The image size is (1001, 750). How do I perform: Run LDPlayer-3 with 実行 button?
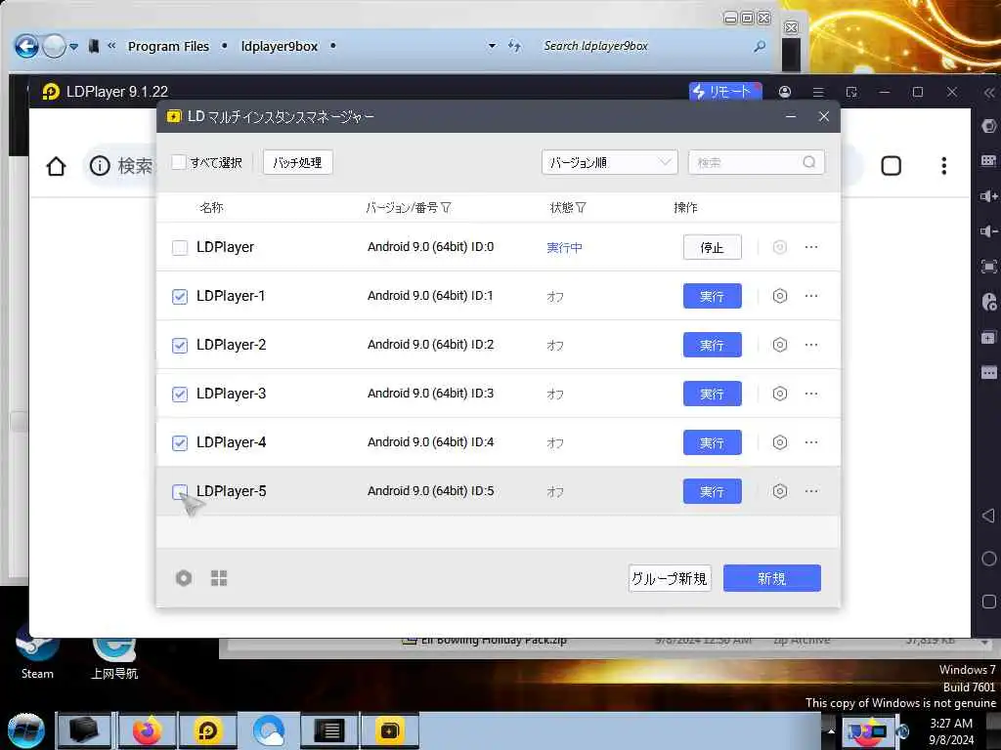(712, 394)
